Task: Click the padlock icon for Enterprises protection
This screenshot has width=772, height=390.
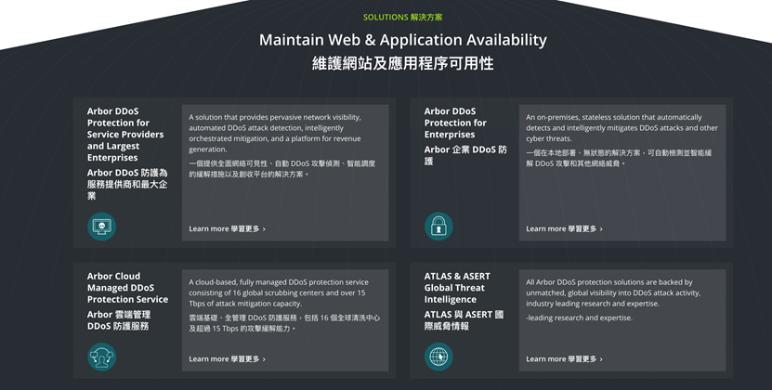Action: (x=438, y=227)
